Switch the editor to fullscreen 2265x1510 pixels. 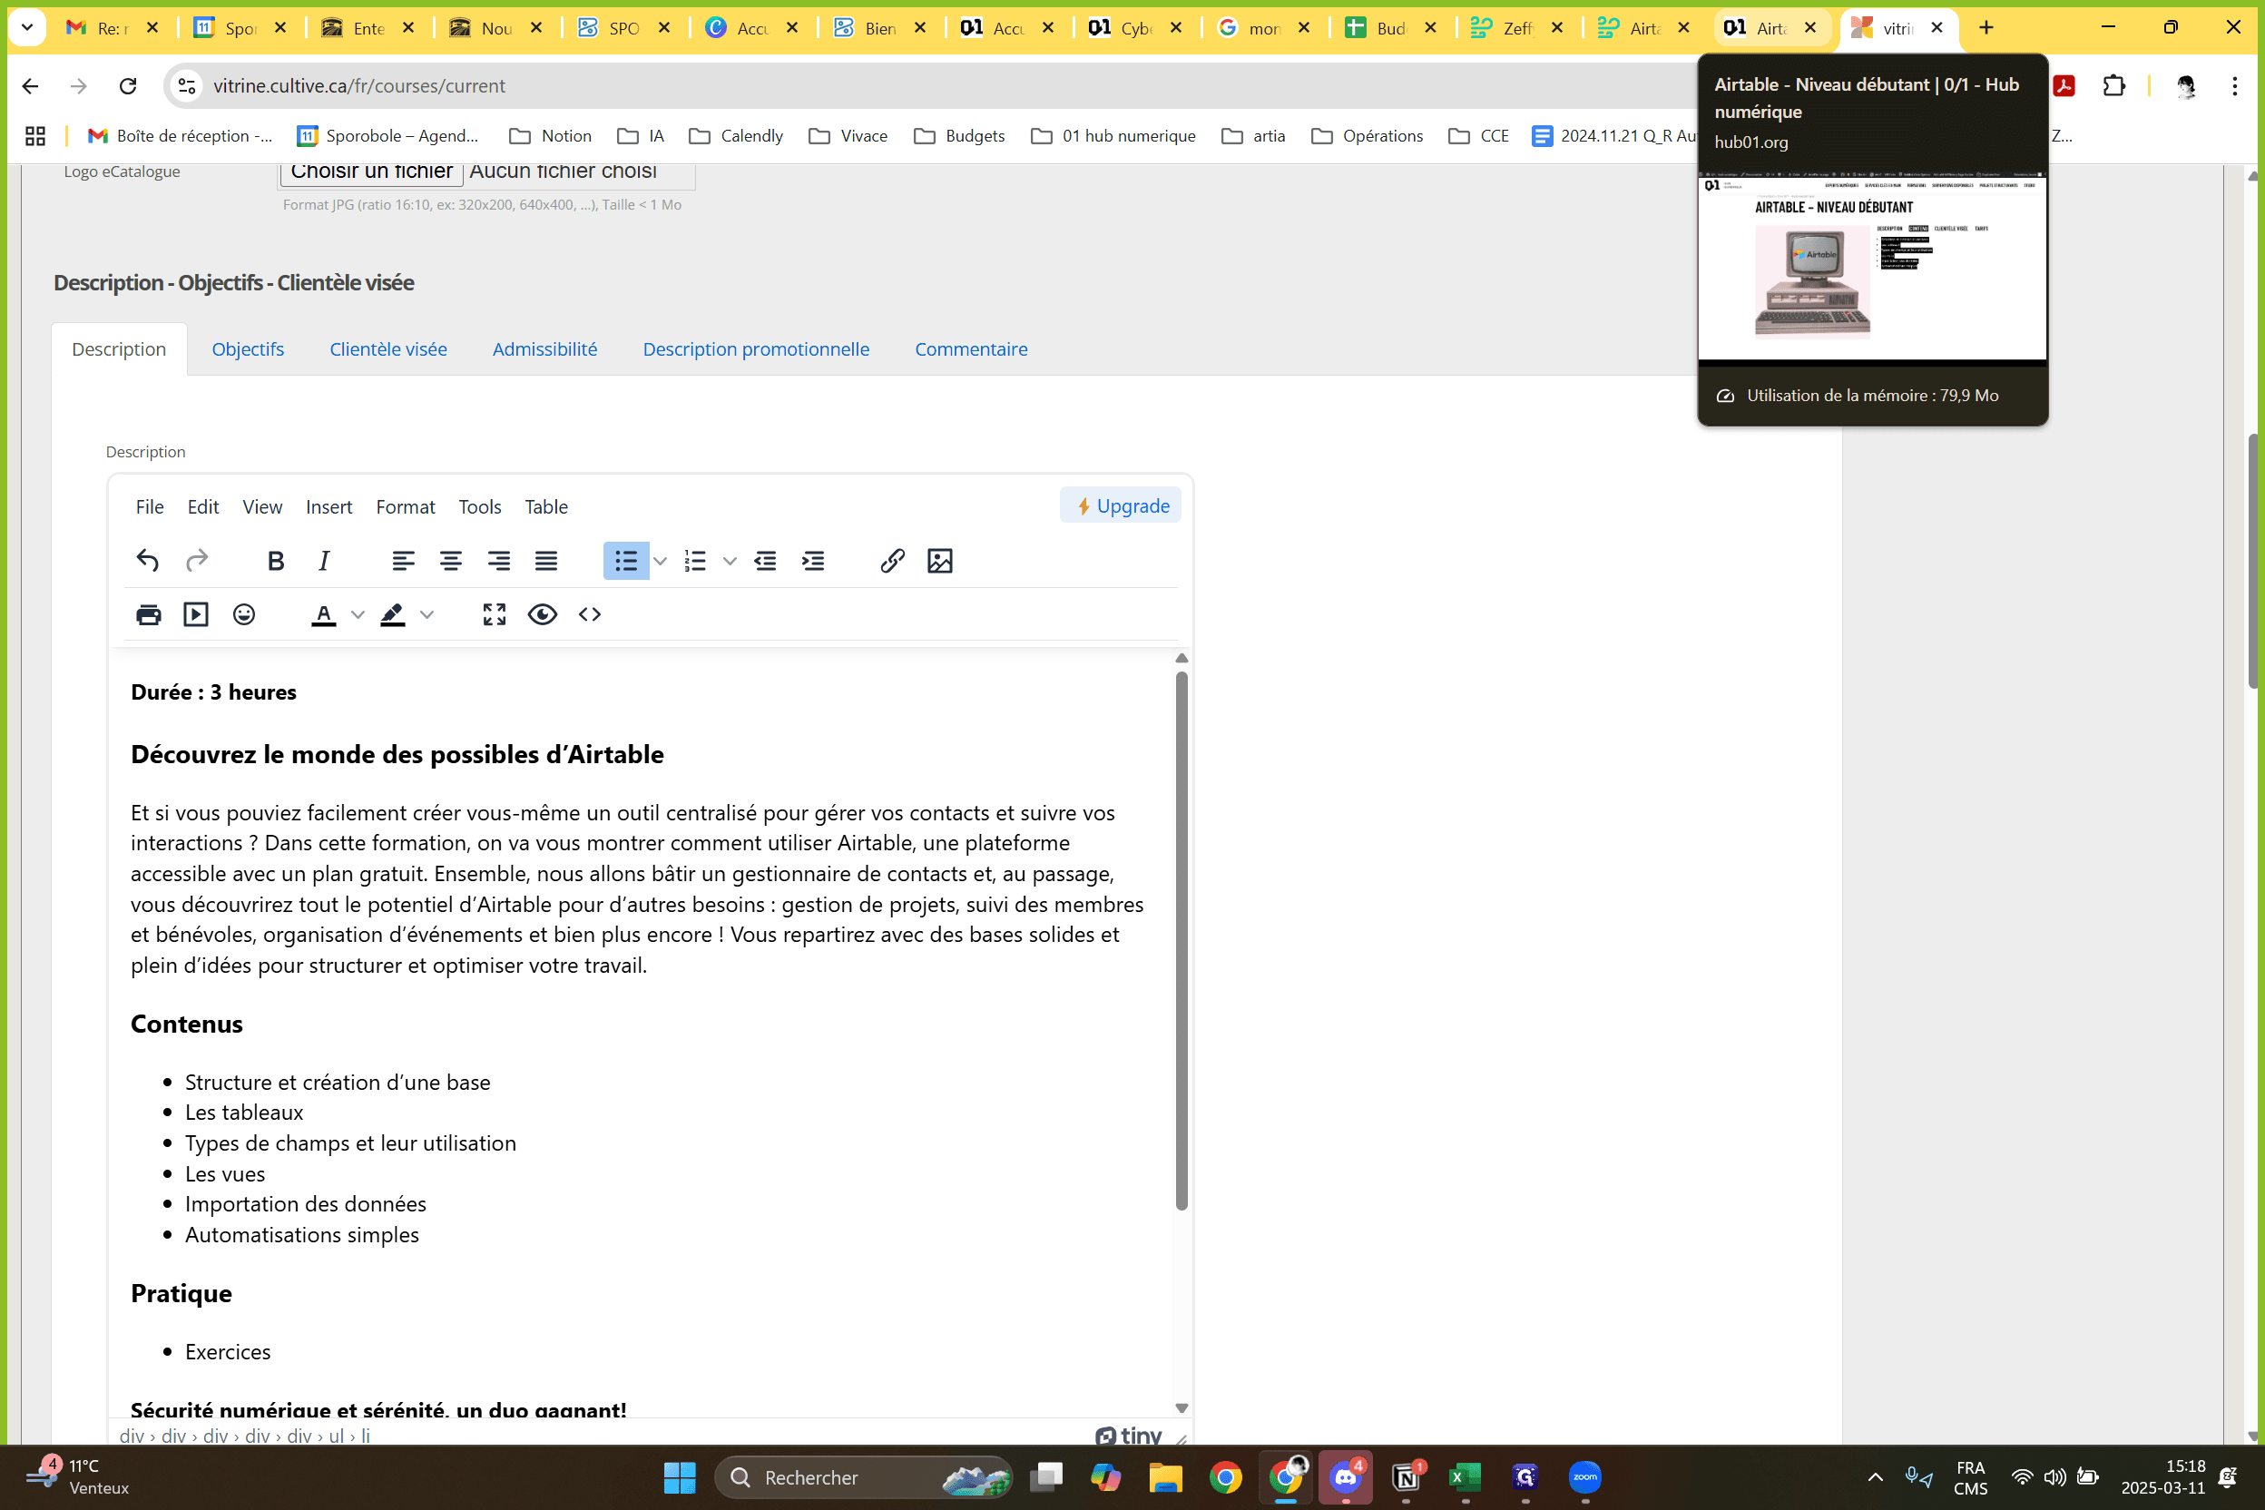click(x=495, y=614)
